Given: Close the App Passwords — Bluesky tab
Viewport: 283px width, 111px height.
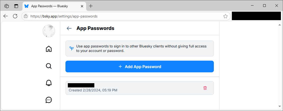Looking at the screenshot, I should click(82, 6).
